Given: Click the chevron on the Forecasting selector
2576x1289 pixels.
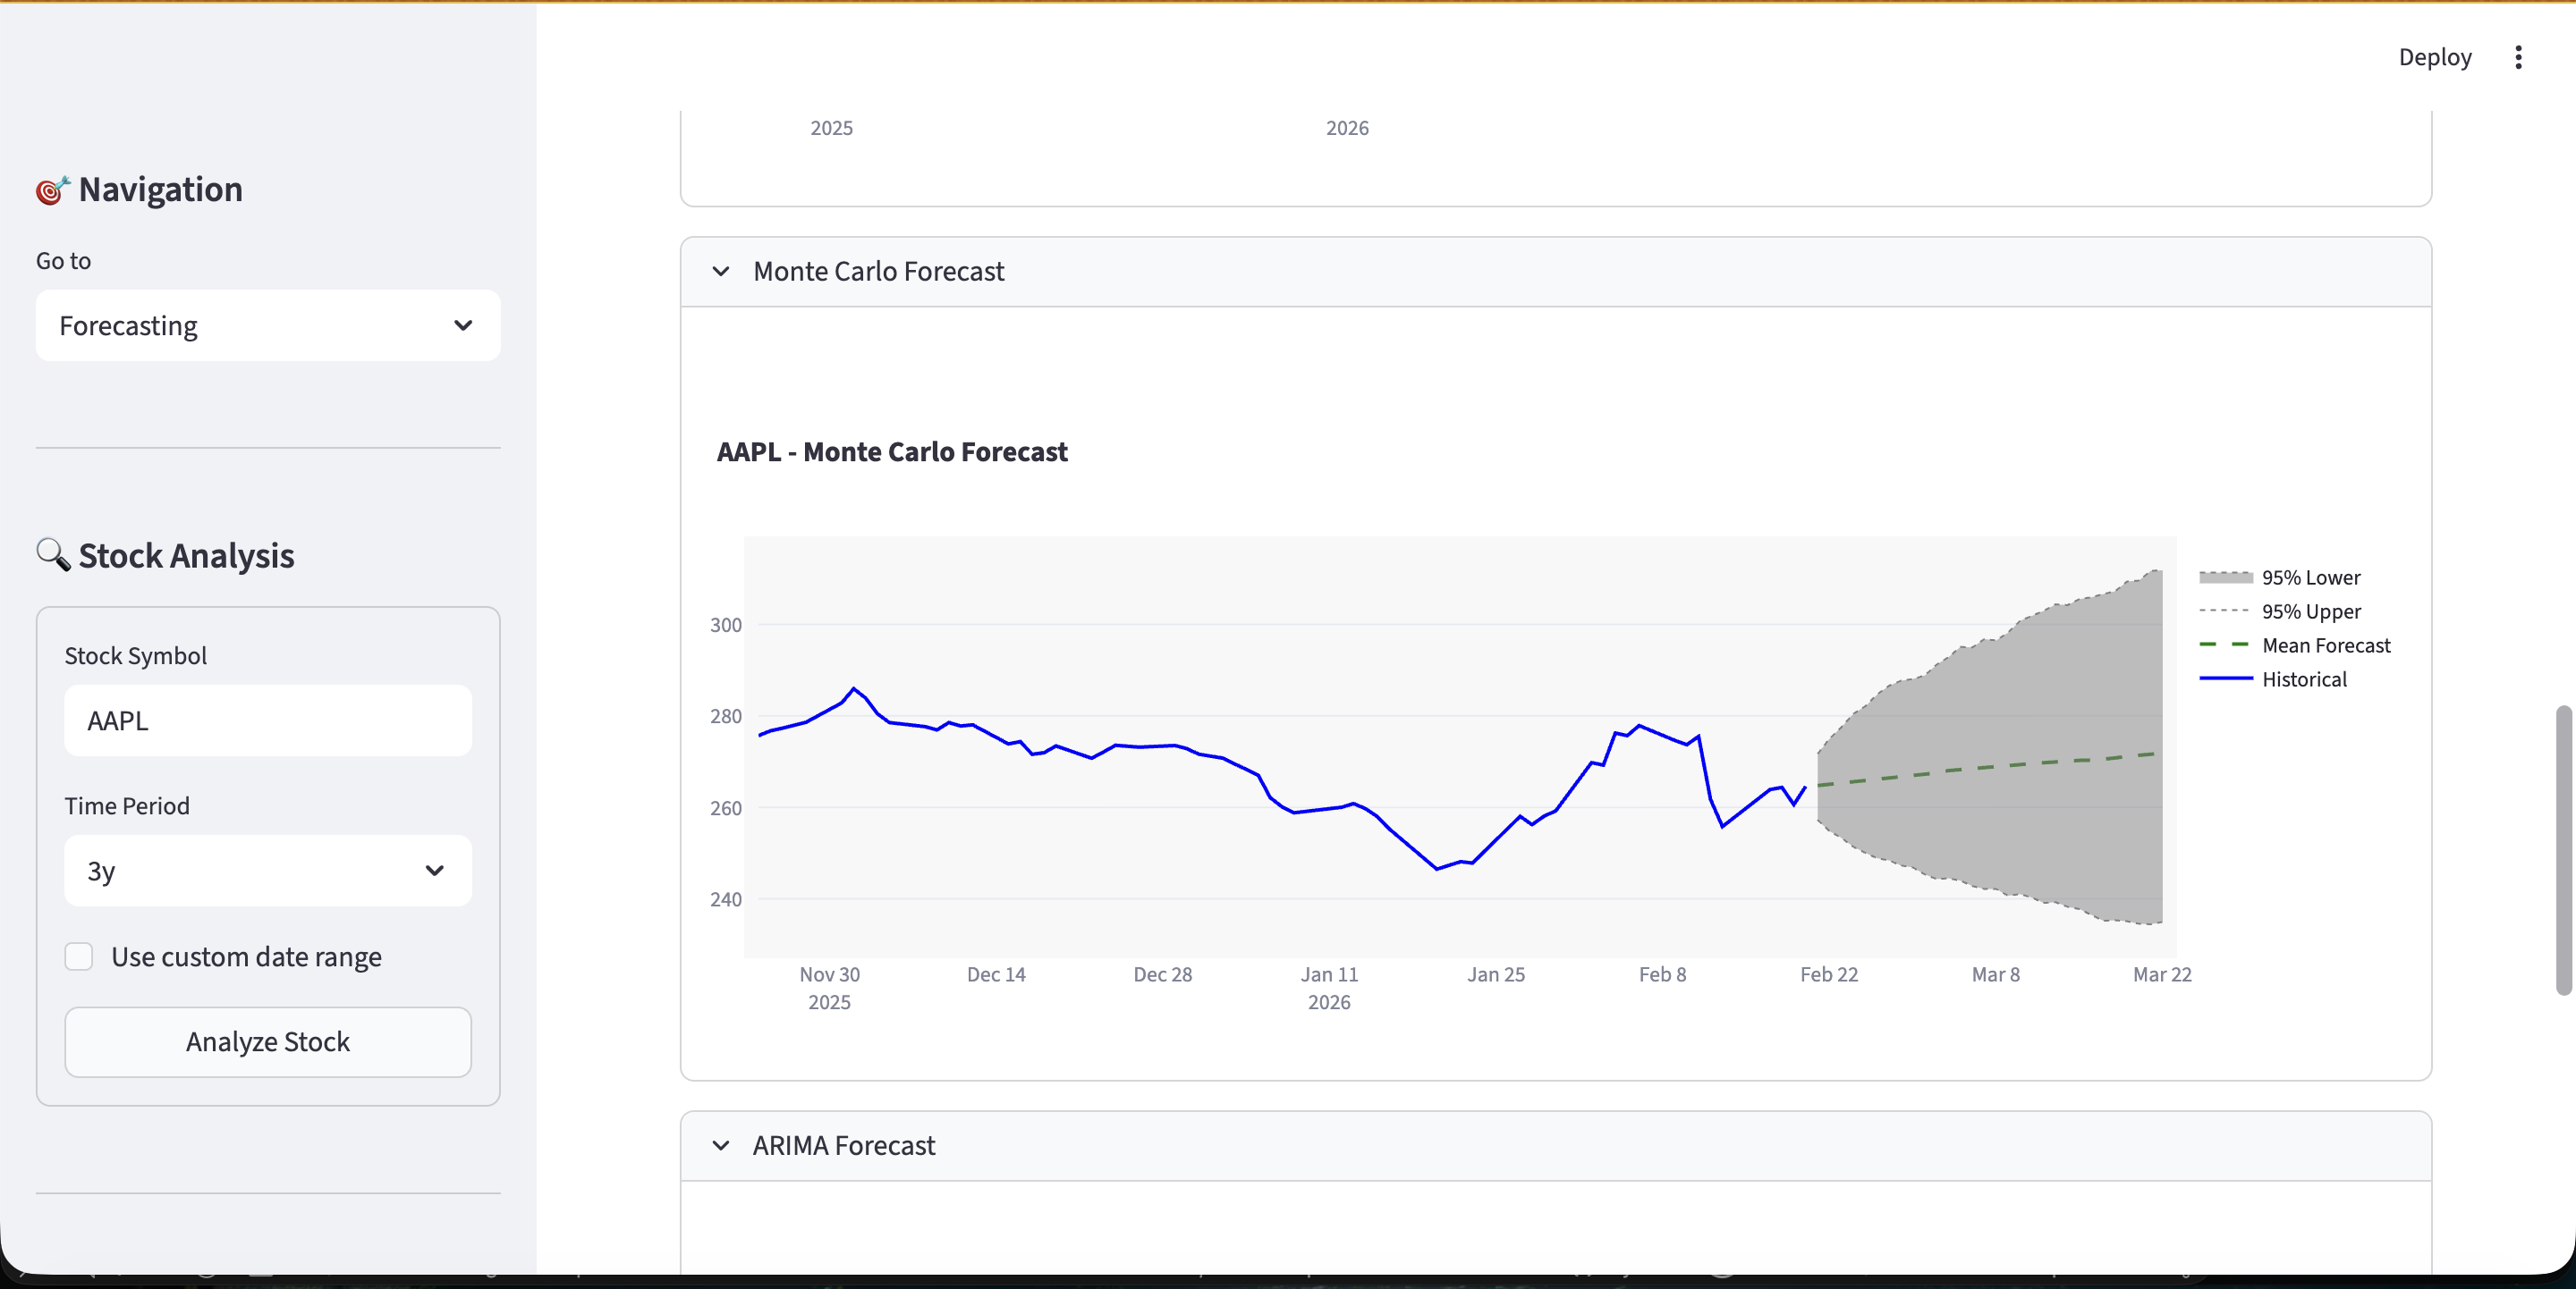Looking at the screenshot, I should [x=463, y=325].
